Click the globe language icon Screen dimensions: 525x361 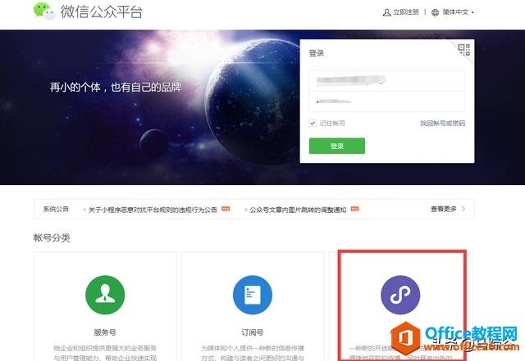click(x=435, y=12)
